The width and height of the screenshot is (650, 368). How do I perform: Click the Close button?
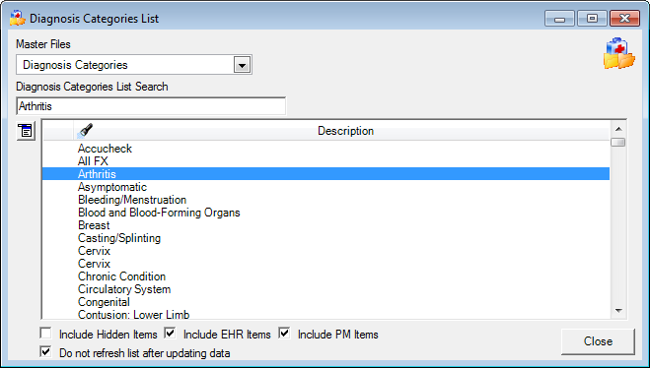tap(598, 341)
